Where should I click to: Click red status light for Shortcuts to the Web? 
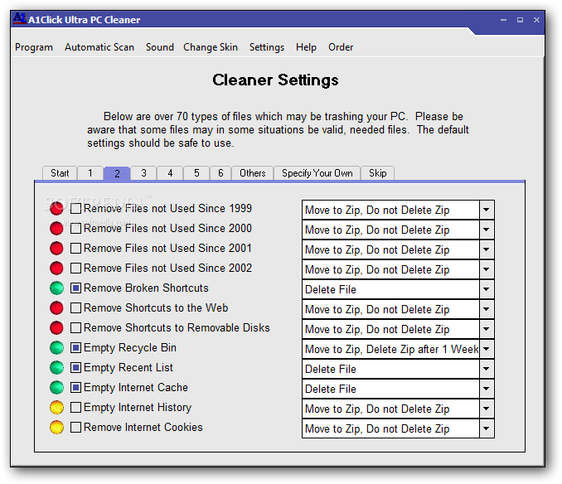56,307
